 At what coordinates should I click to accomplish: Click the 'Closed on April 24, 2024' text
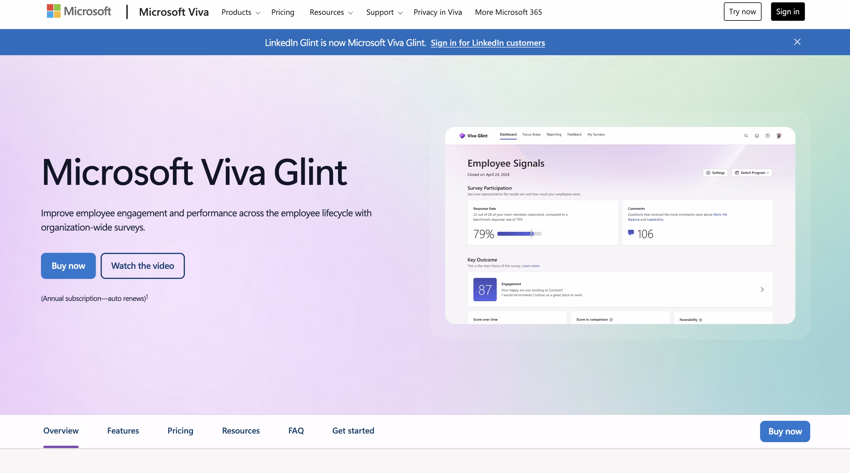click(x=488, y=175)
